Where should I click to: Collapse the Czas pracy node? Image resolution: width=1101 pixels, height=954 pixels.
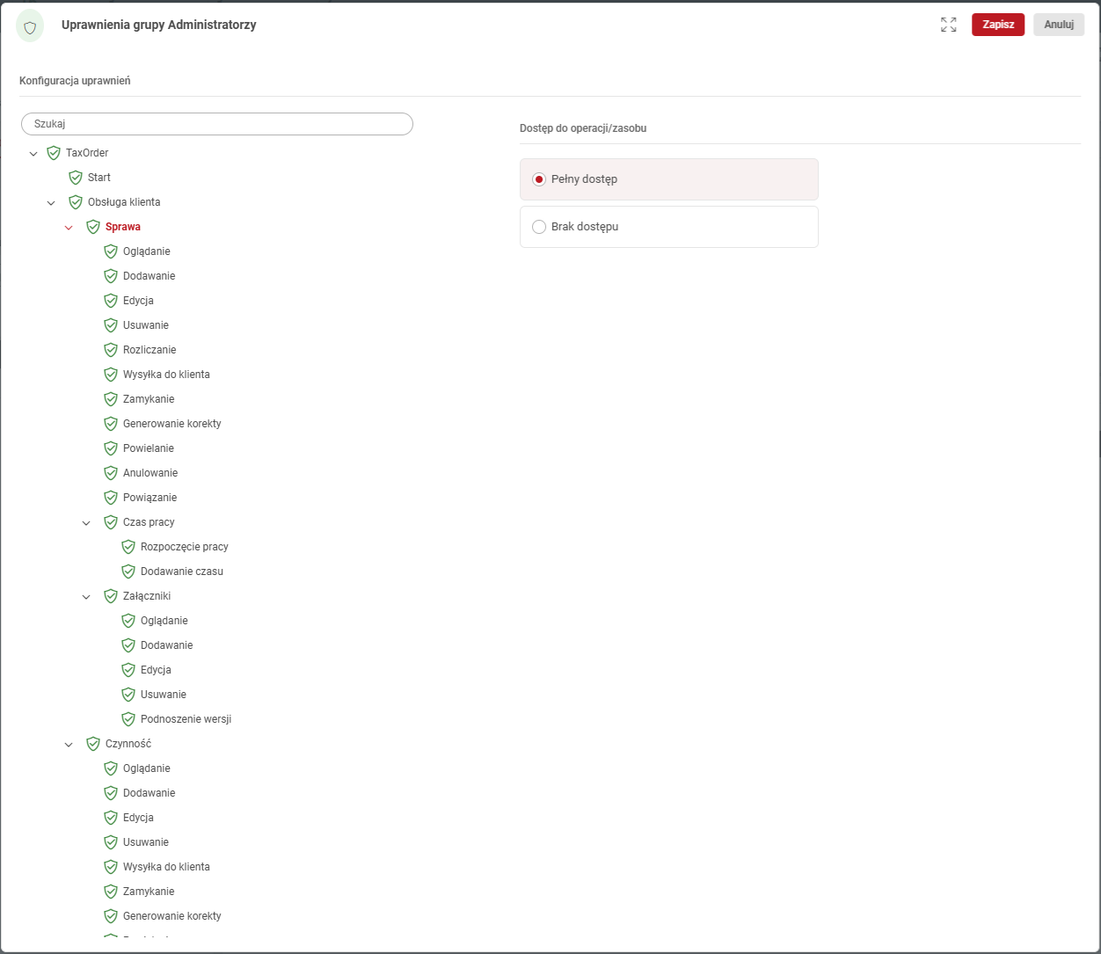click(86, 523)
